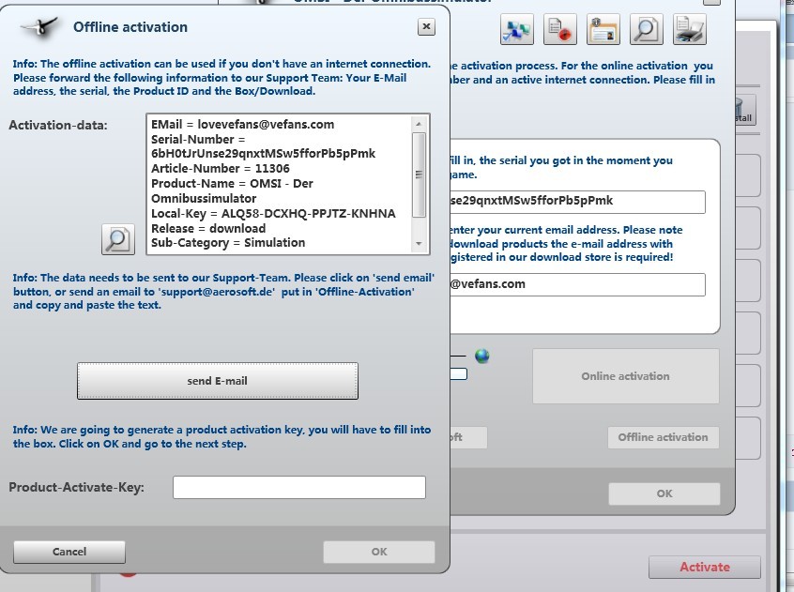Viewport: 794px width, 592px height.
Task: Click the magnifier button beside Activation-data
Action: tap(118, 239)
